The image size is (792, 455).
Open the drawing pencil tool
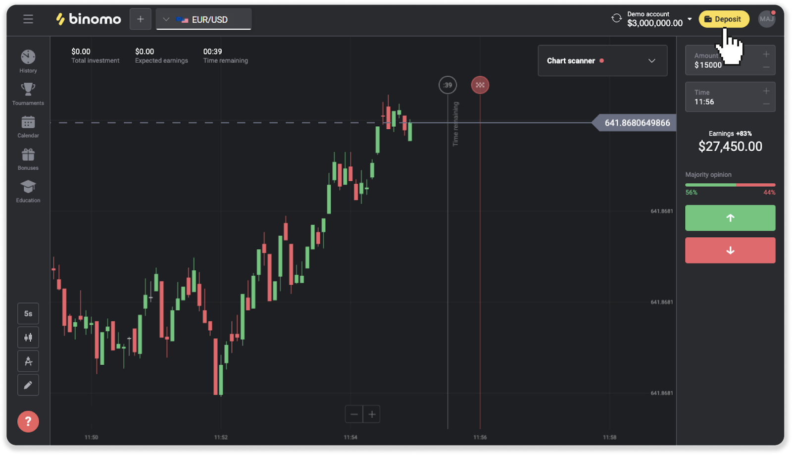28,385
